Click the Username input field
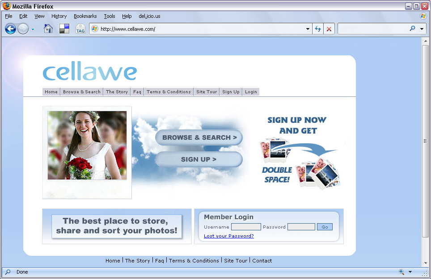This screenshot has height=279, width=431. click(246, 227)
